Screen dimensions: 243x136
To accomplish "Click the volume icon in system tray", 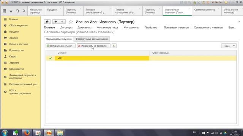I will [x=216, y=133].
